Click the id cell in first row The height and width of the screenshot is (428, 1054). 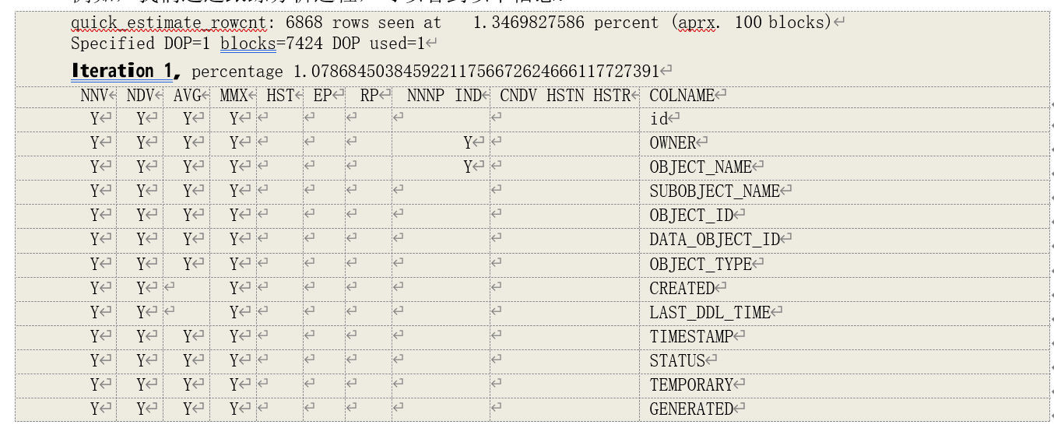659,119
